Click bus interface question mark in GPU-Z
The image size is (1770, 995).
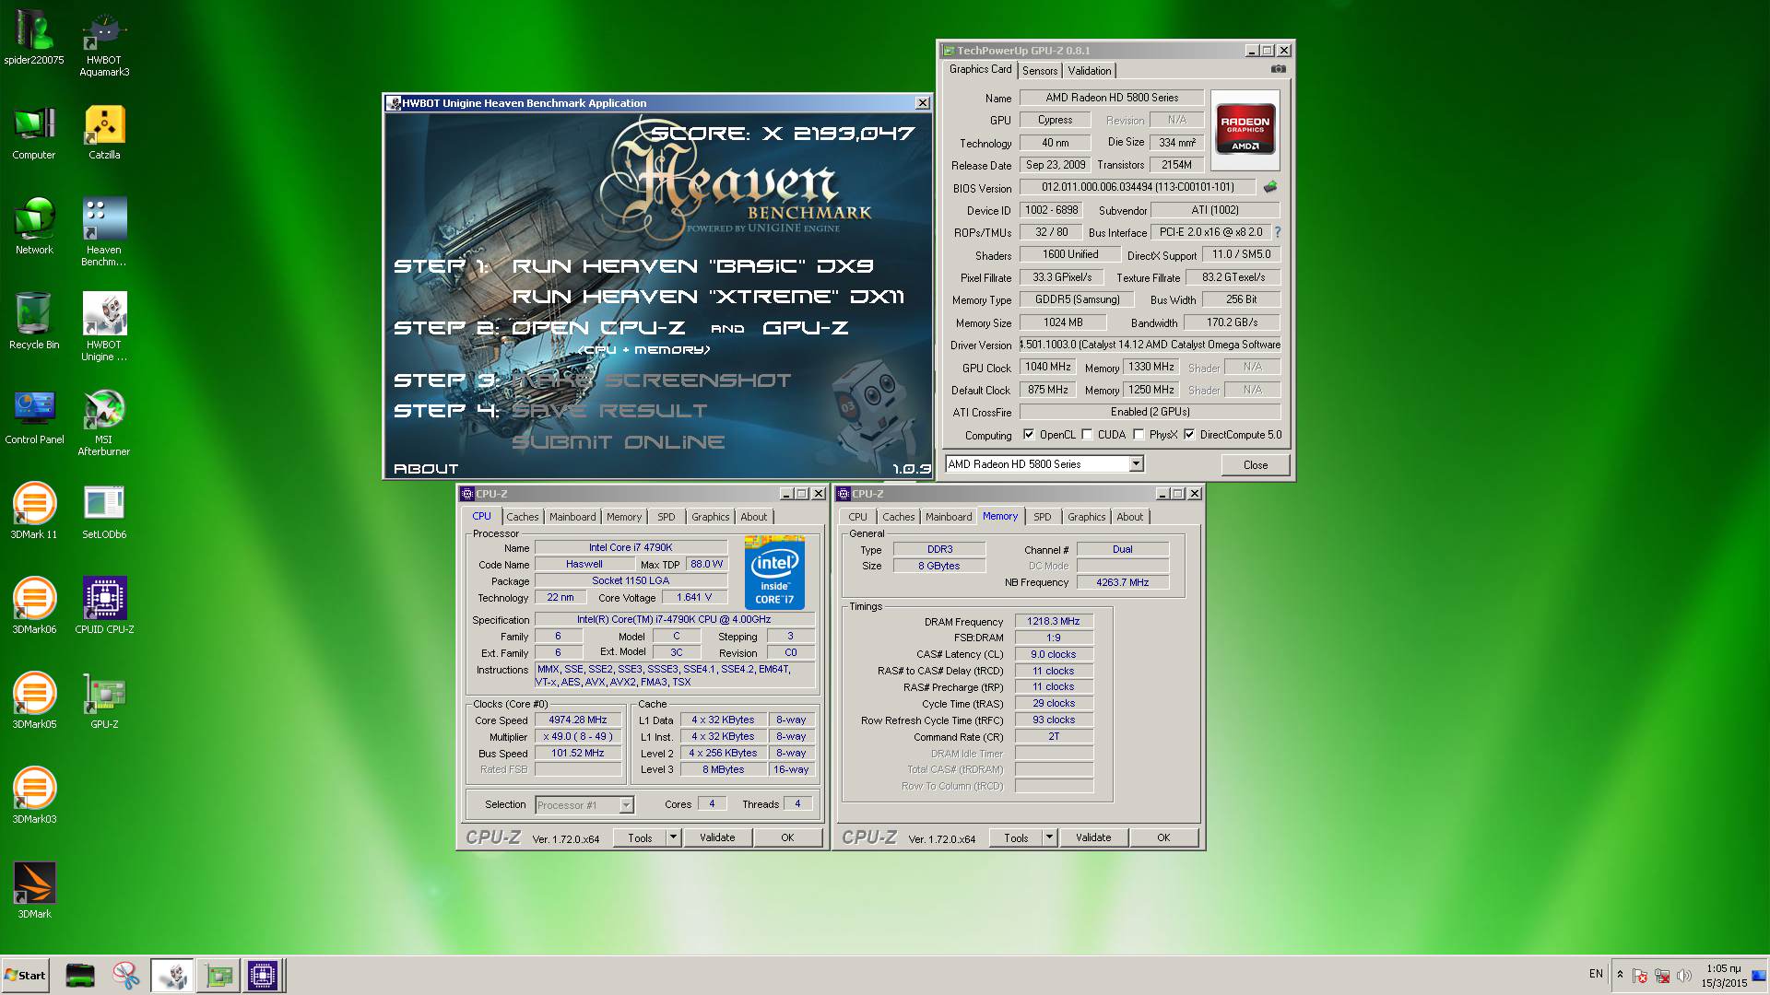[x=1278, y=232]
